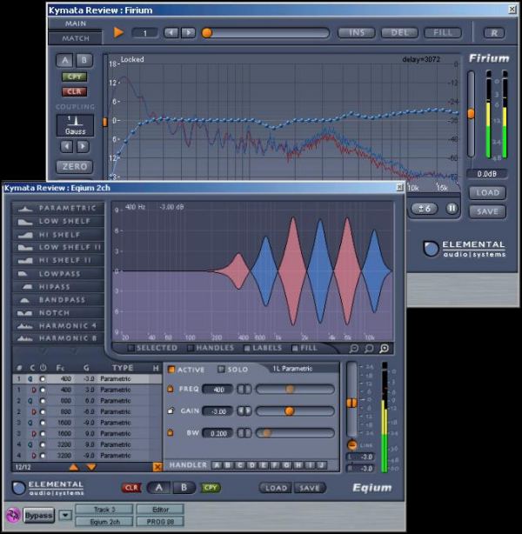Toggle power button on the 800 / 6.0 row
Image resolution: width=522 pixels, height=534 pixels.
point(43,401)
